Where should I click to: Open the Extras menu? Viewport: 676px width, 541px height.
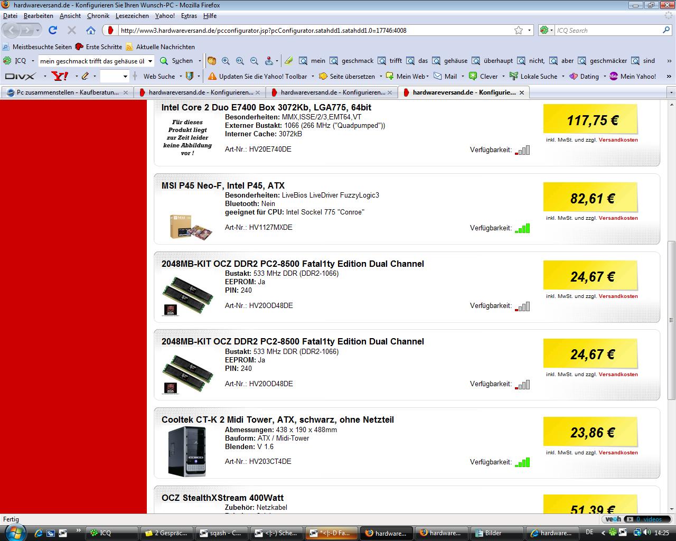189,16
